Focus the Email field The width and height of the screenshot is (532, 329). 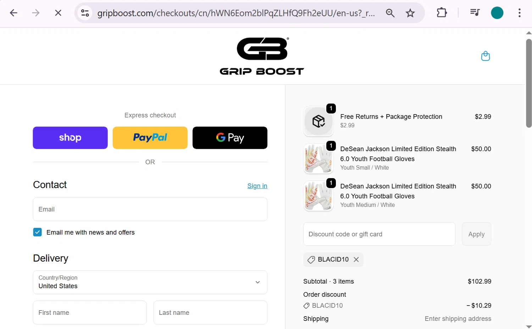150,209
